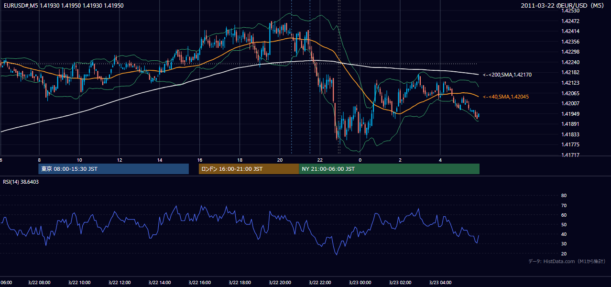
Task: Click price axis value 1.42065
Action: 571,93
